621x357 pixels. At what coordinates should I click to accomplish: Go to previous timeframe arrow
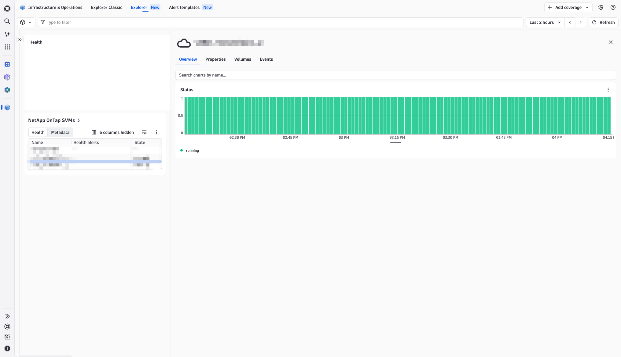570,22
